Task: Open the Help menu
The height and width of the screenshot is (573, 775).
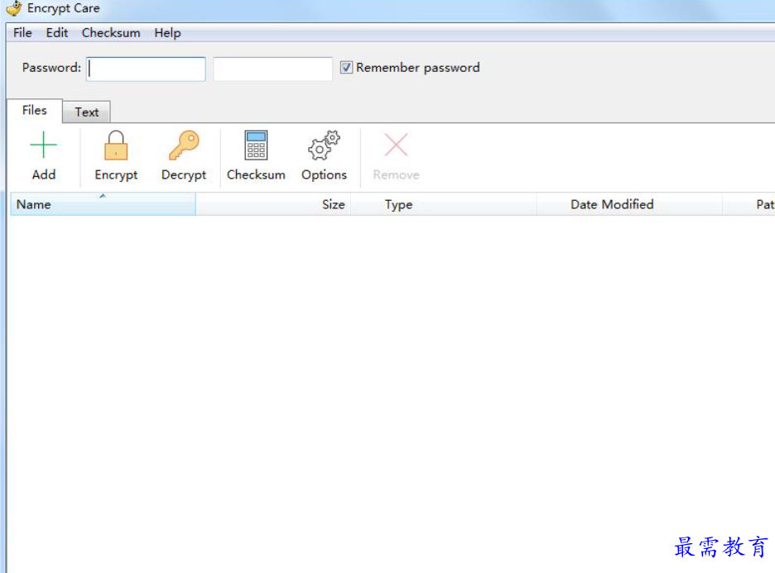Action: [167, 32]
